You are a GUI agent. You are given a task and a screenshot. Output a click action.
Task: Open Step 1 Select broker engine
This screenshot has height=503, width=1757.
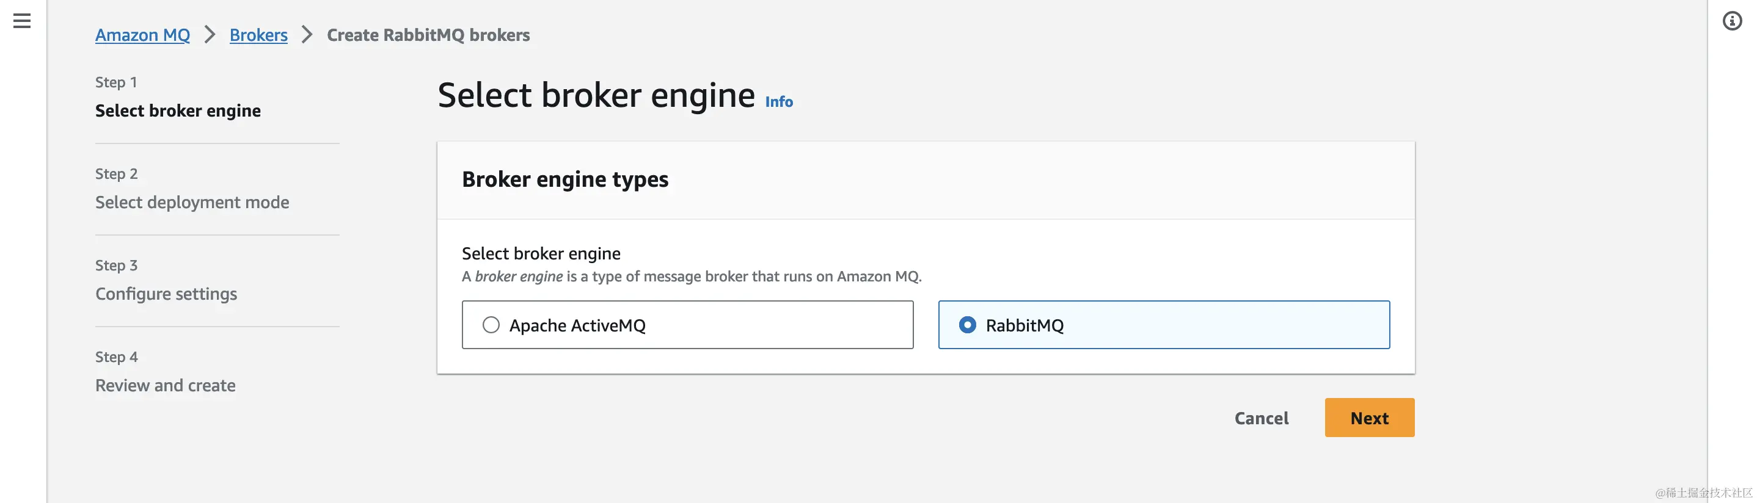point(178,110)
